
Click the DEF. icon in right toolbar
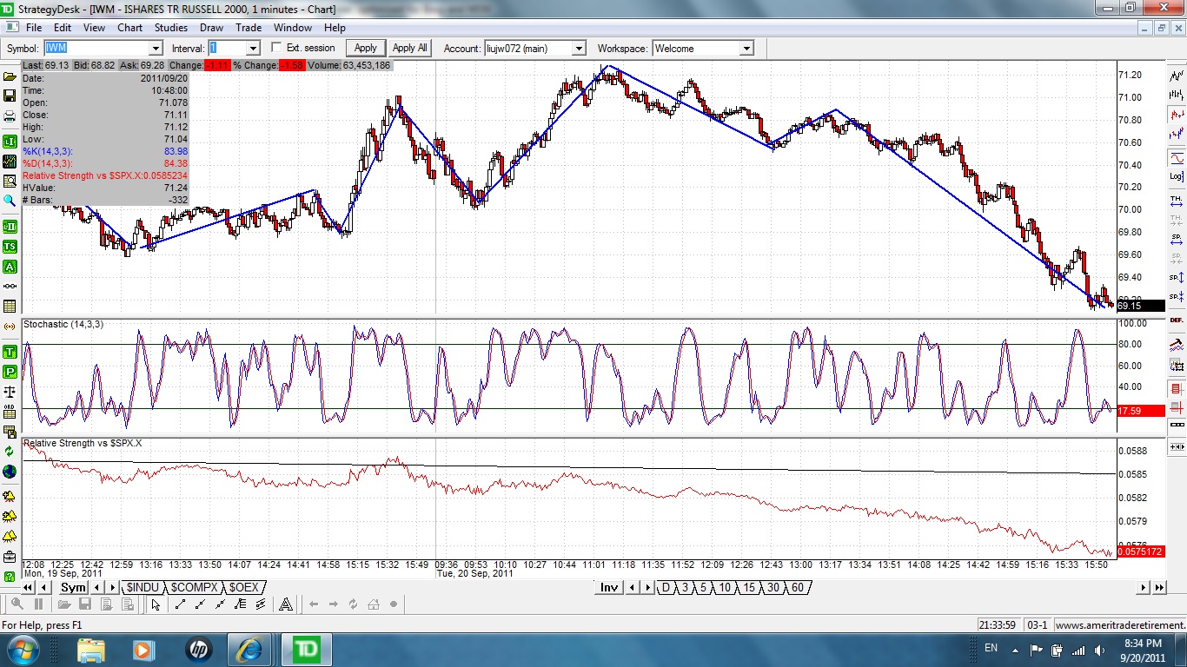pos(1177,320)
